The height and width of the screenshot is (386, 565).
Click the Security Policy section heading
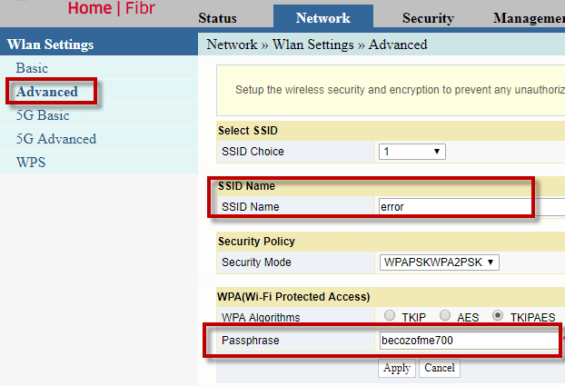pyautogui.click(x=256, y=241)
